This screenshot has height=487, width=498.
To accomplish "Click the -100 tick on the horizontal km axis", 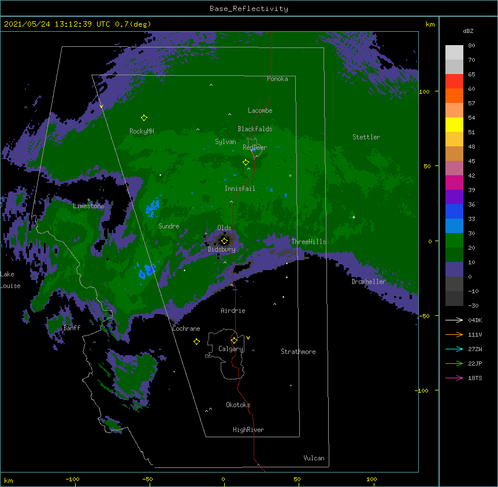I will (72, 479).
